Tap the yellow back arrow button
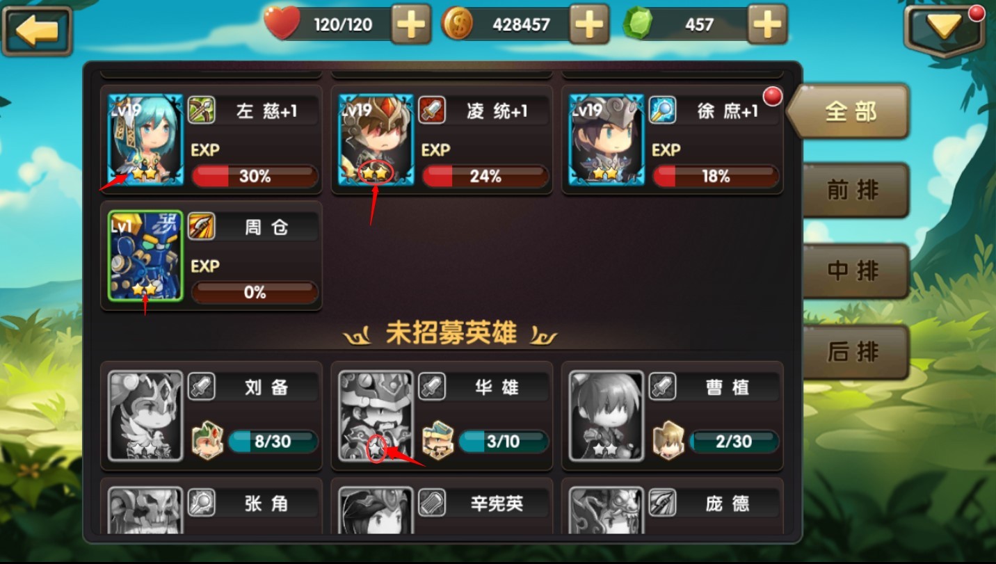This screenshot has width=996, height=564. click(37, 31)
